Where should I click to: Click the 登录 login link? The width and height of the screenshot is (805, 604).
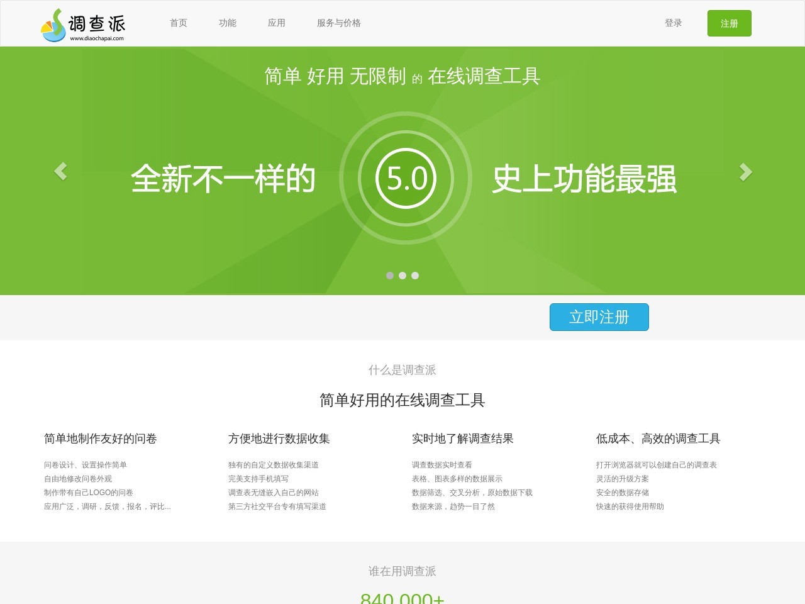(674, 23)
